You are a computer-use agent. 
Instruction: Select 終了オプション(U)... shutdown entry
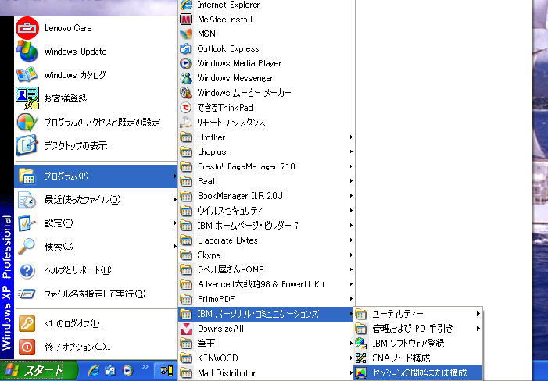click(x=95, y=347)
